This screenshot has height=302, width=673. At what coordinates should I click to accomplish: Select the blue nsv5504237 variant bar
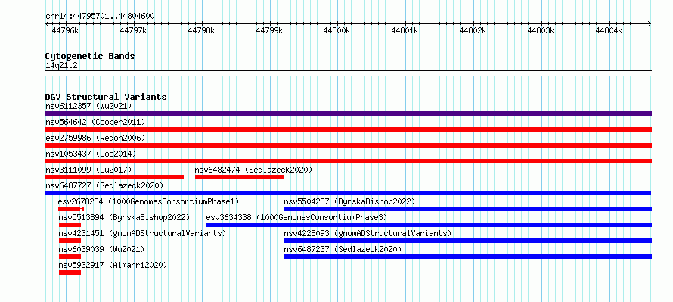[468, 209]
